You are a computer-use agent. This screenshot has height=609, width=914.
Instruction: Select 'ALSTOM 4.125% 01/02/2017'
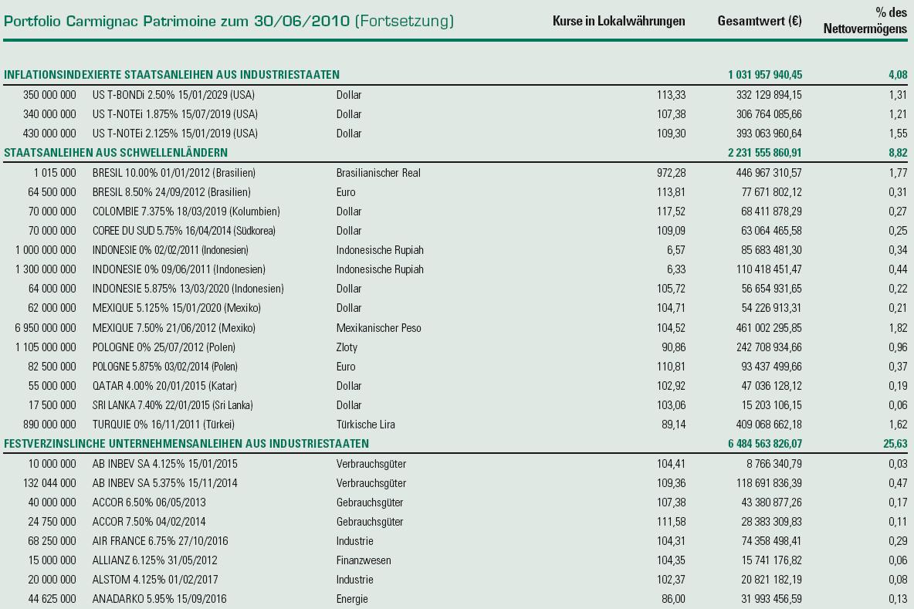tap(155, 579)
